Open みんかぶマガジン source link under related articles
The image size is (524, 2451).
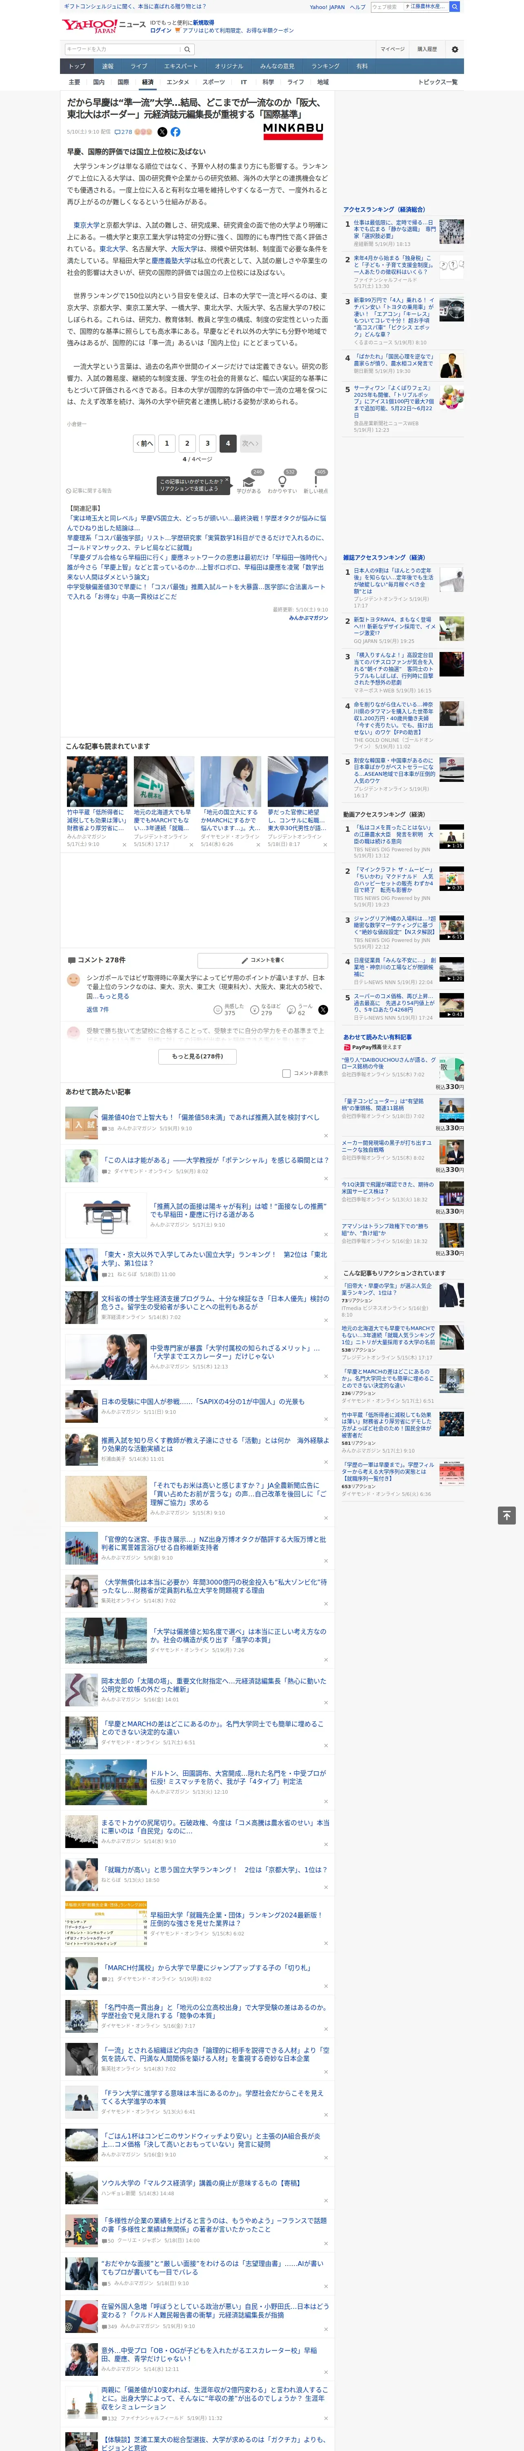coord(308,618)
